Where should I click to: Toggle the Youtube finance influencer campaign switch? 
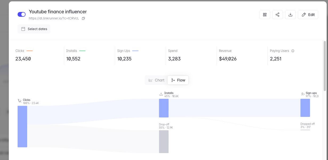pyautogui.click(x=22, y=14)
